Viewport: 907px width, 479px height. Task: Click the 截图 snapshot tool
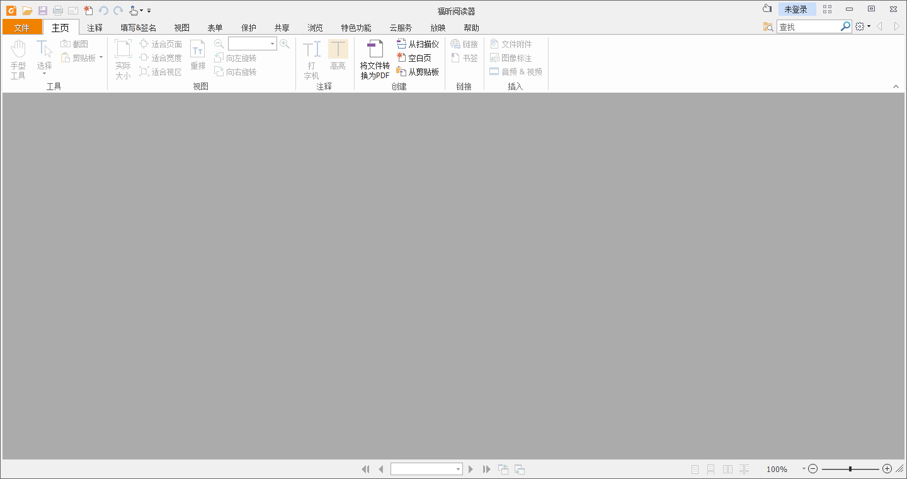pyautogui.click(x=74, y=44)
